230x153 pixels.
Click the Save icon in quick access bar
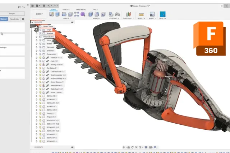(x=44, y=6)
